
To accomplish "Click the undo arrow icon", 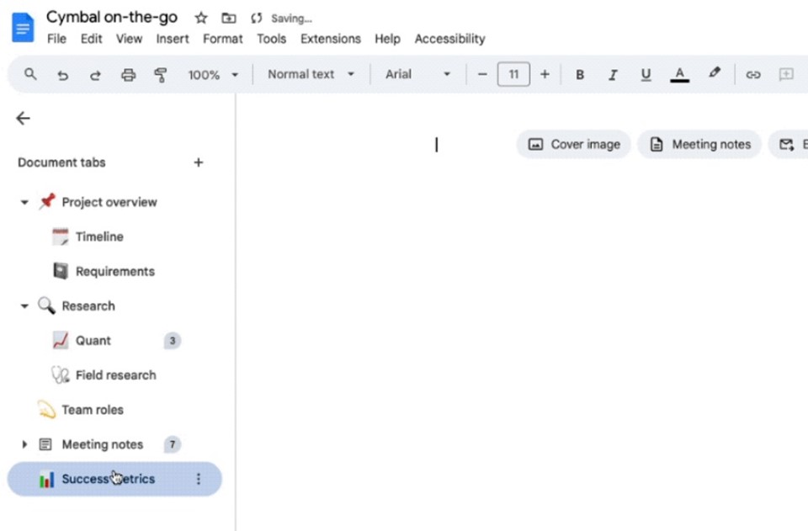I will [x=63, y=75].
